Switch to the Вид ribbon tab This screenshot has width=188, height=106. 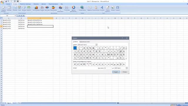click(x=62, y=4)
